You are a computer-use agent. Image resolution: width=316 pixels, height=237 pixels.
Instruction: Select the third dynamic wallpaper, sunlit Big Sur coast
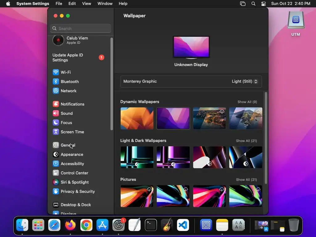click(210, 118)
